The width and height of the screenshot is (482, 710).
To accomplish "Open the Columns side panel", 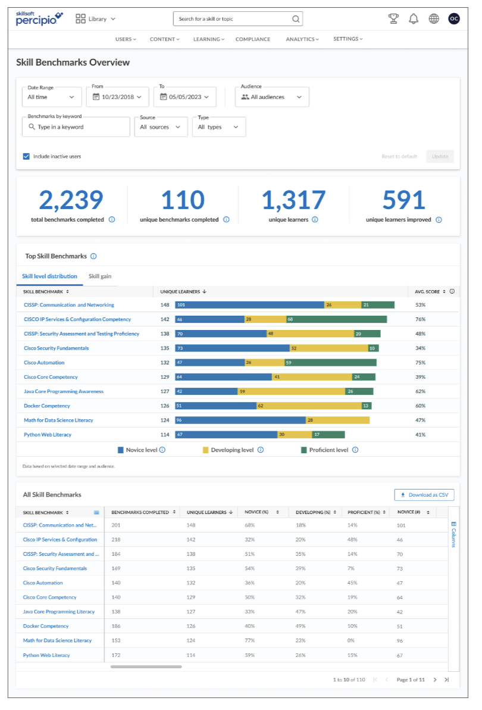I will pos(453,534).
